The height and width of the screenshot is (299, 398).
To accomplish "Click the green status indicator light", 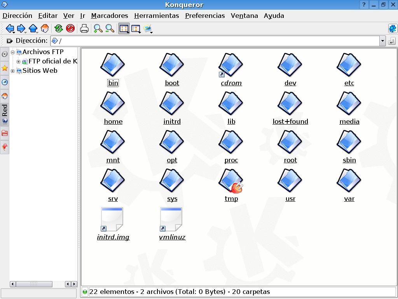I will click(85, 292).
